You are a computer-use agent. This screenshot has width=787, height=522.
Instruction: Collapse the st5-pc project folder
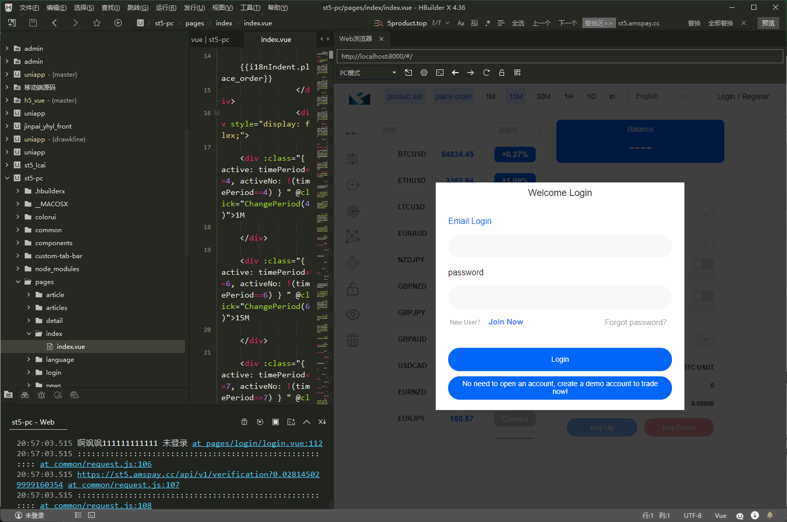(7, 178)
